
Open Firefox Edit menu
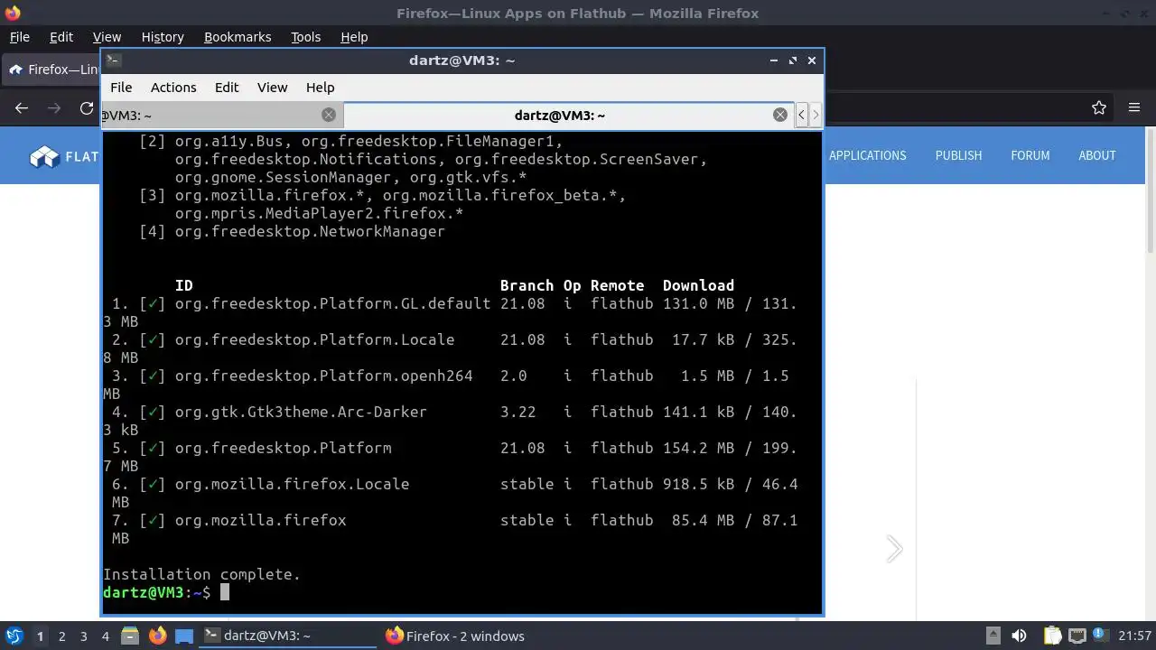(61, 37)
